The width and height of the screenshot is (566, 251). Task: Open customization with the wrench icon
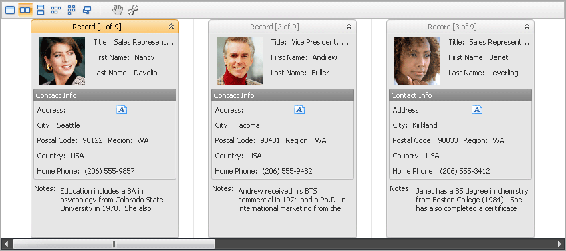pyautogui.click(x=133, y=10)
